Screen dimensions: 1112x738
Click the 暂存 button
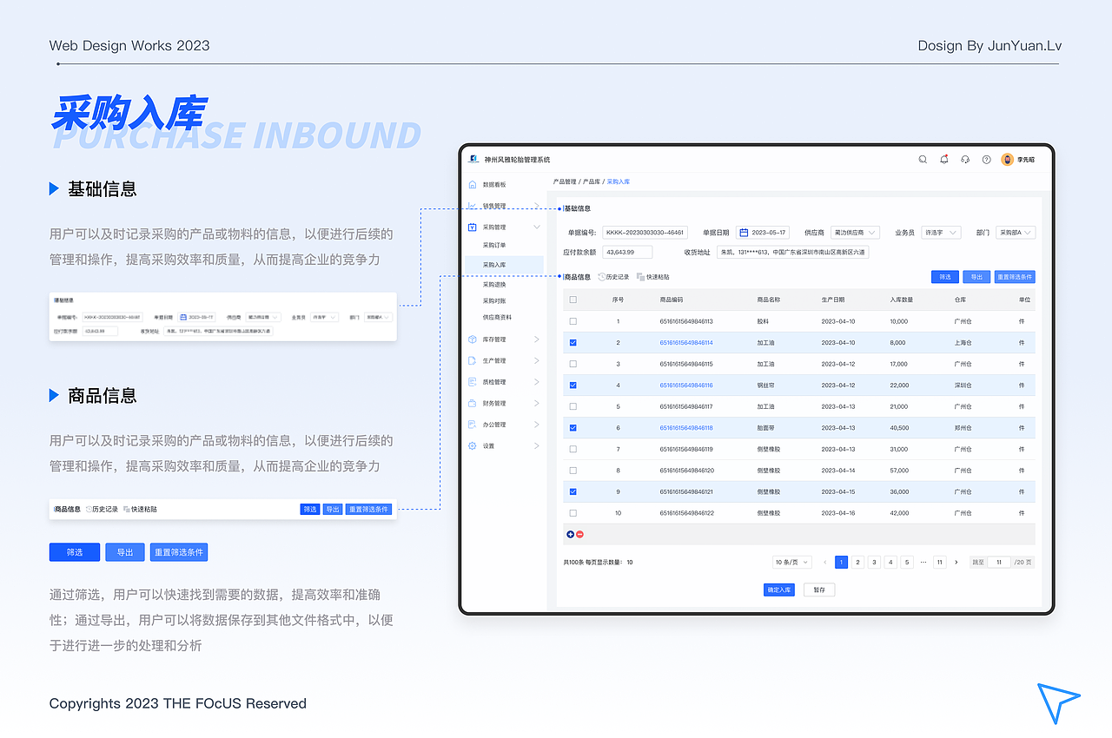(x=819, y=590)
